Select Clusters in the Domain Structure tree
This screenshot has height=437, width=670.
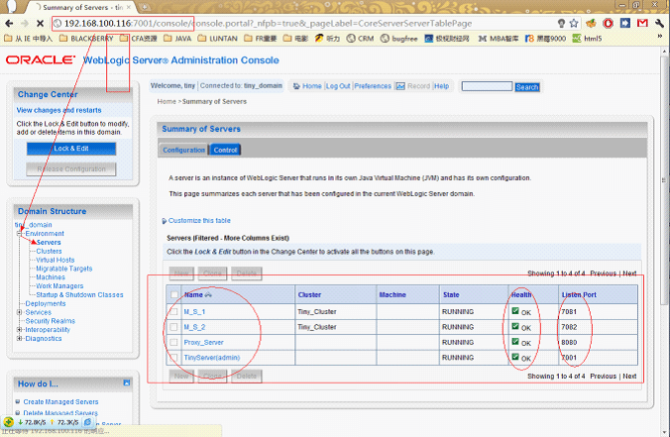[x=49, y=251]
